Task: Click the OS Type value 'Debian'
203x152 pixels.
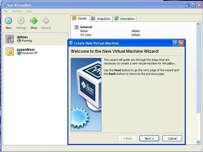Action: pyautogui.click(x=136, y=35)
